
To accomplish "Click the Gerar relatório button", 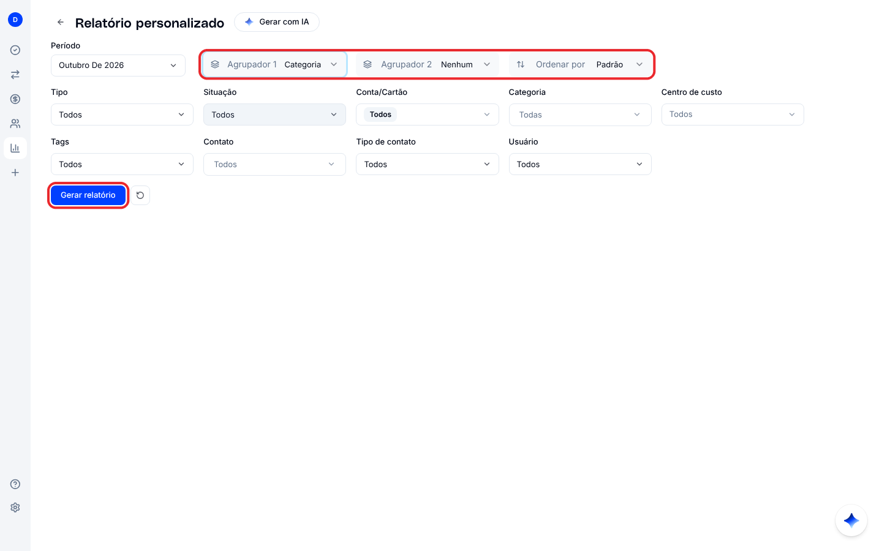I will click(88, 195).
